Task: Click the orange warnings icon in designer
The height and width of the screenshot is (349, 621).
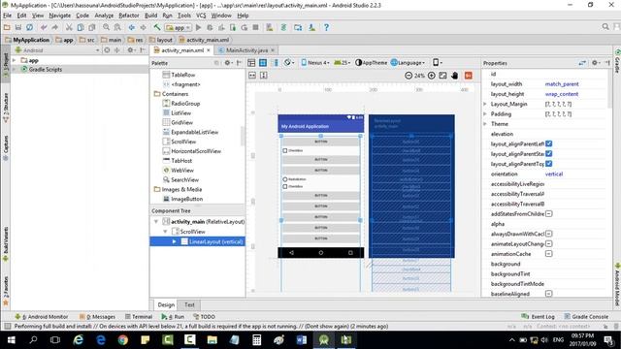Action: click(468, 76)
